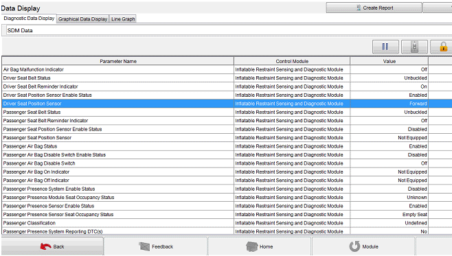
Task: Select the Passenger Air Bag Disable Switch row
Action: tap(227, 163)
